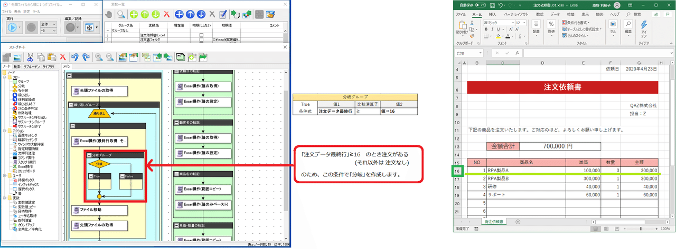Click the 編集 search button in Excel ribbon
The width and height of the screenshot is (676, 249).
pos(629,27)
